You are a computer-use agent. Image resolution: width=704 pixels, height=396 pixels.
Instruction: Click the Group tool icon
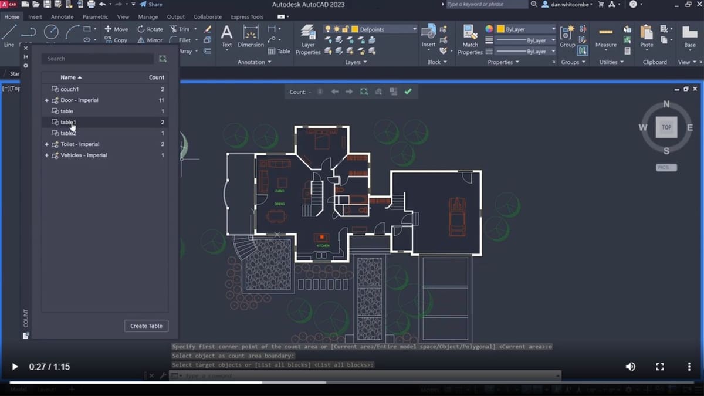pyautogui.click(x=567, y=35)
